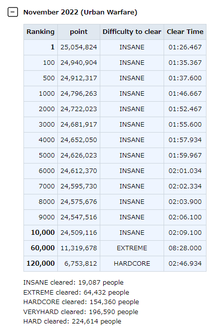Image resolution: width=213 pixels, height=331 pixels.
Task: Select the Ranking column header
Action: (40, 32)
